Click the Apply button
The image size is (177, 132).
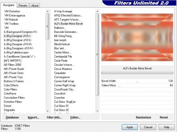point(130,127)
